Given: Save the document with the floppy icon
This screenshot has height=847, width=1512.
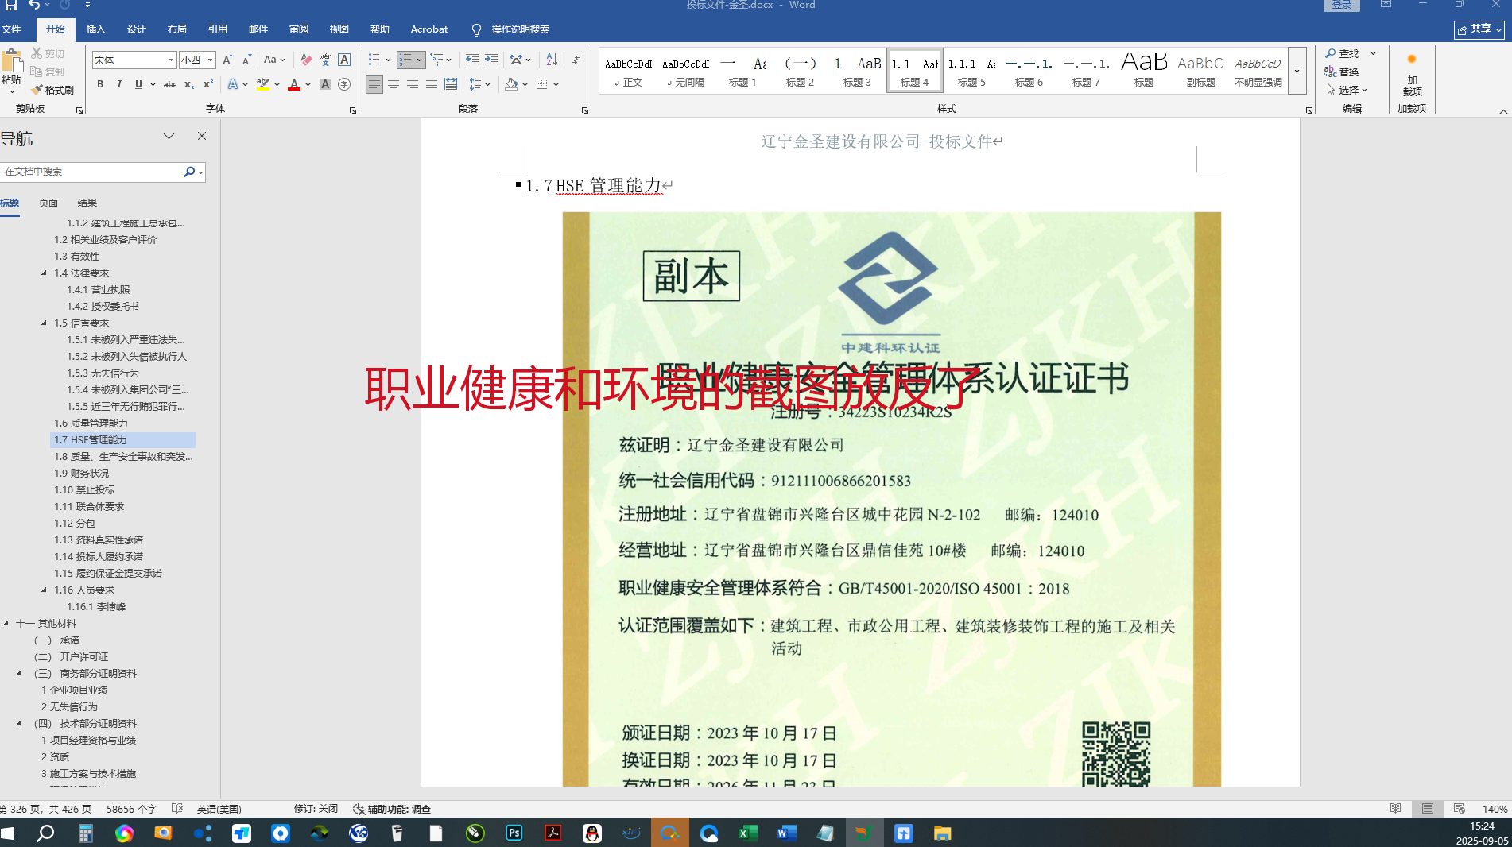Looking at the screenshot, I should point(11,5).
